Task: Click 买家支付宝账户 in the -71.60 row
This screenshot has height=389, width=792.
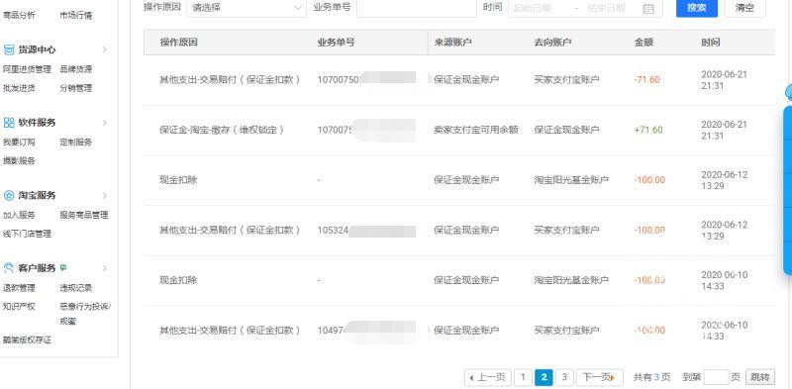Action: 566,80
